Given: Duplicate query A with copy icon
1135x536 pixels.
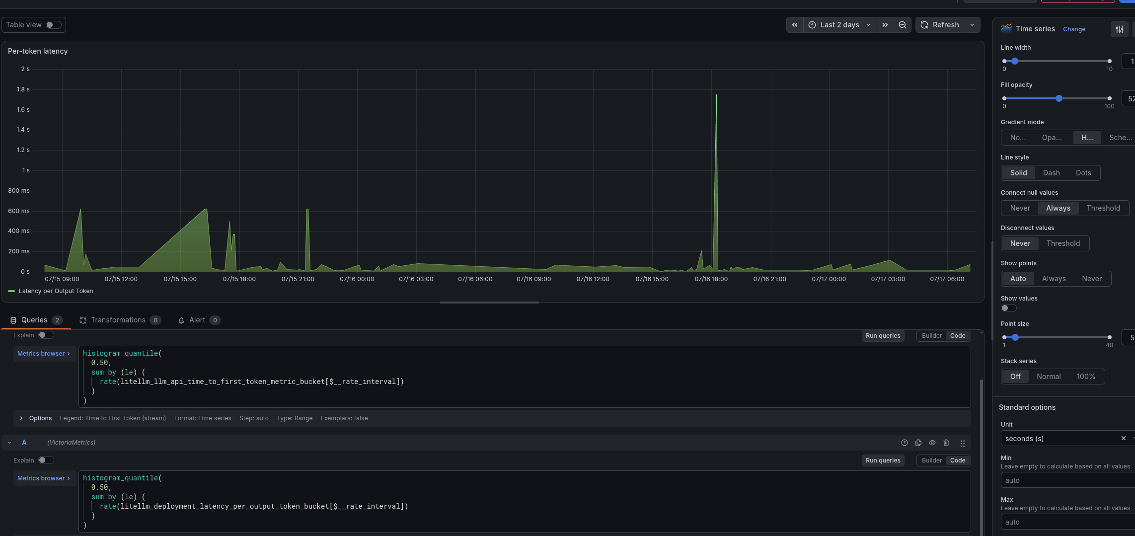Looking at the screenshot, I should 918,443.
